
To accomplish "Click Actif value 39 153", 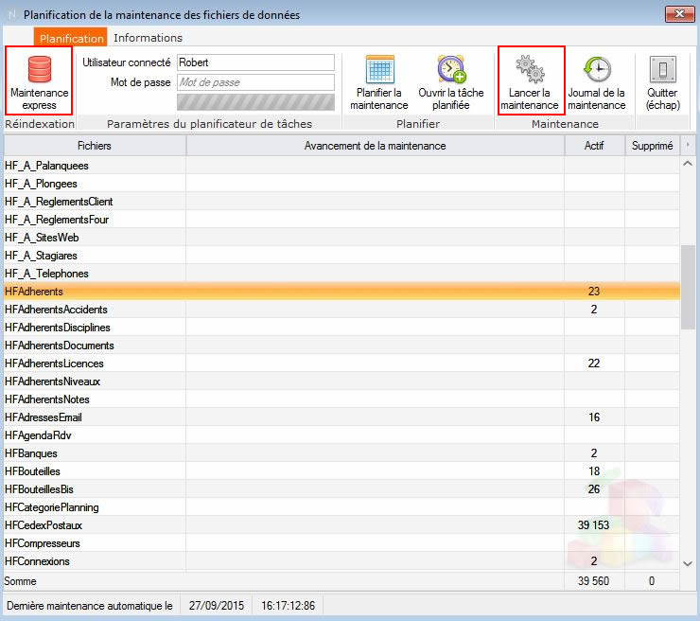I will pos(593,525).
